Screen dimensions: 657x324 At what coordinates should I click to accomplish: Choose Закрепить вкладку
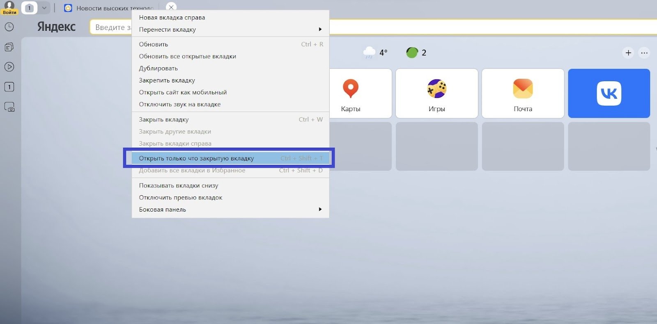click(x=230, y=80)
